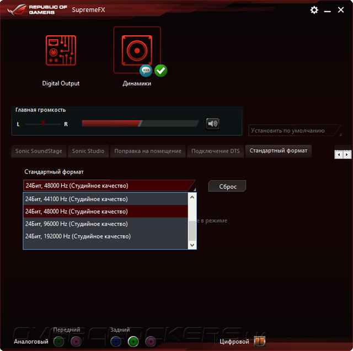
Task: Click the Главная громкость label
Action: [40, 110]
